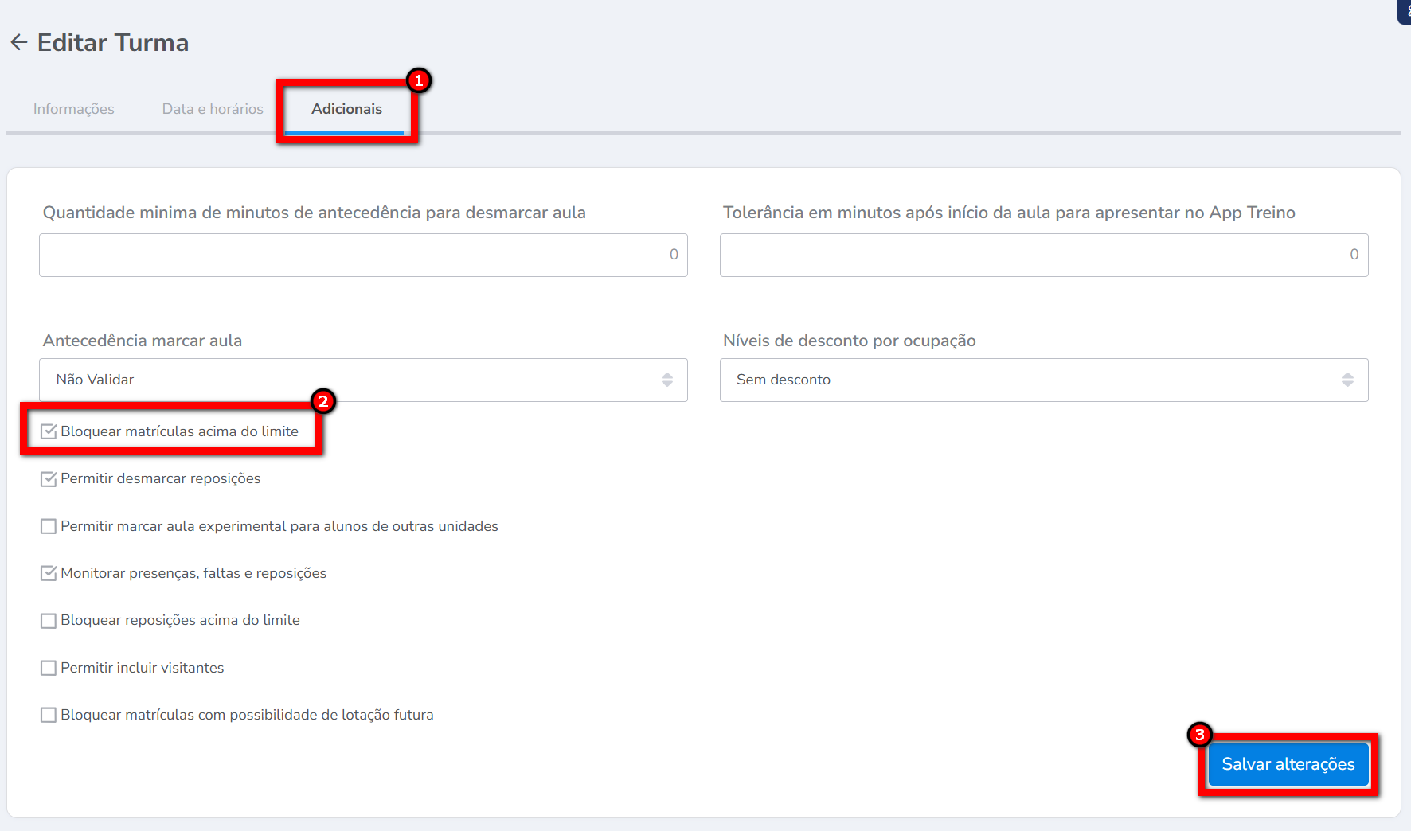Tick Bloquear matrículas com possibilidade de lotação futura
The width and height of the screenshot is (1411, 831).
[49, 715]
